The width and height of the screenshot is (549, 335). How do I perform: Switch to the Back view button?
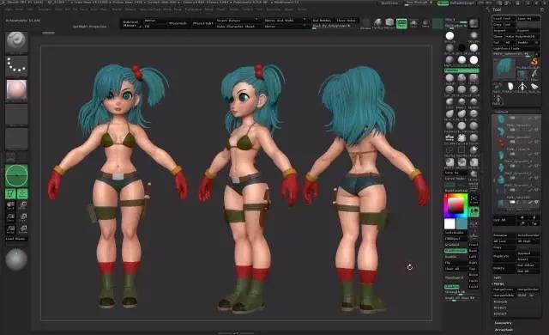(x=474, y=250)
